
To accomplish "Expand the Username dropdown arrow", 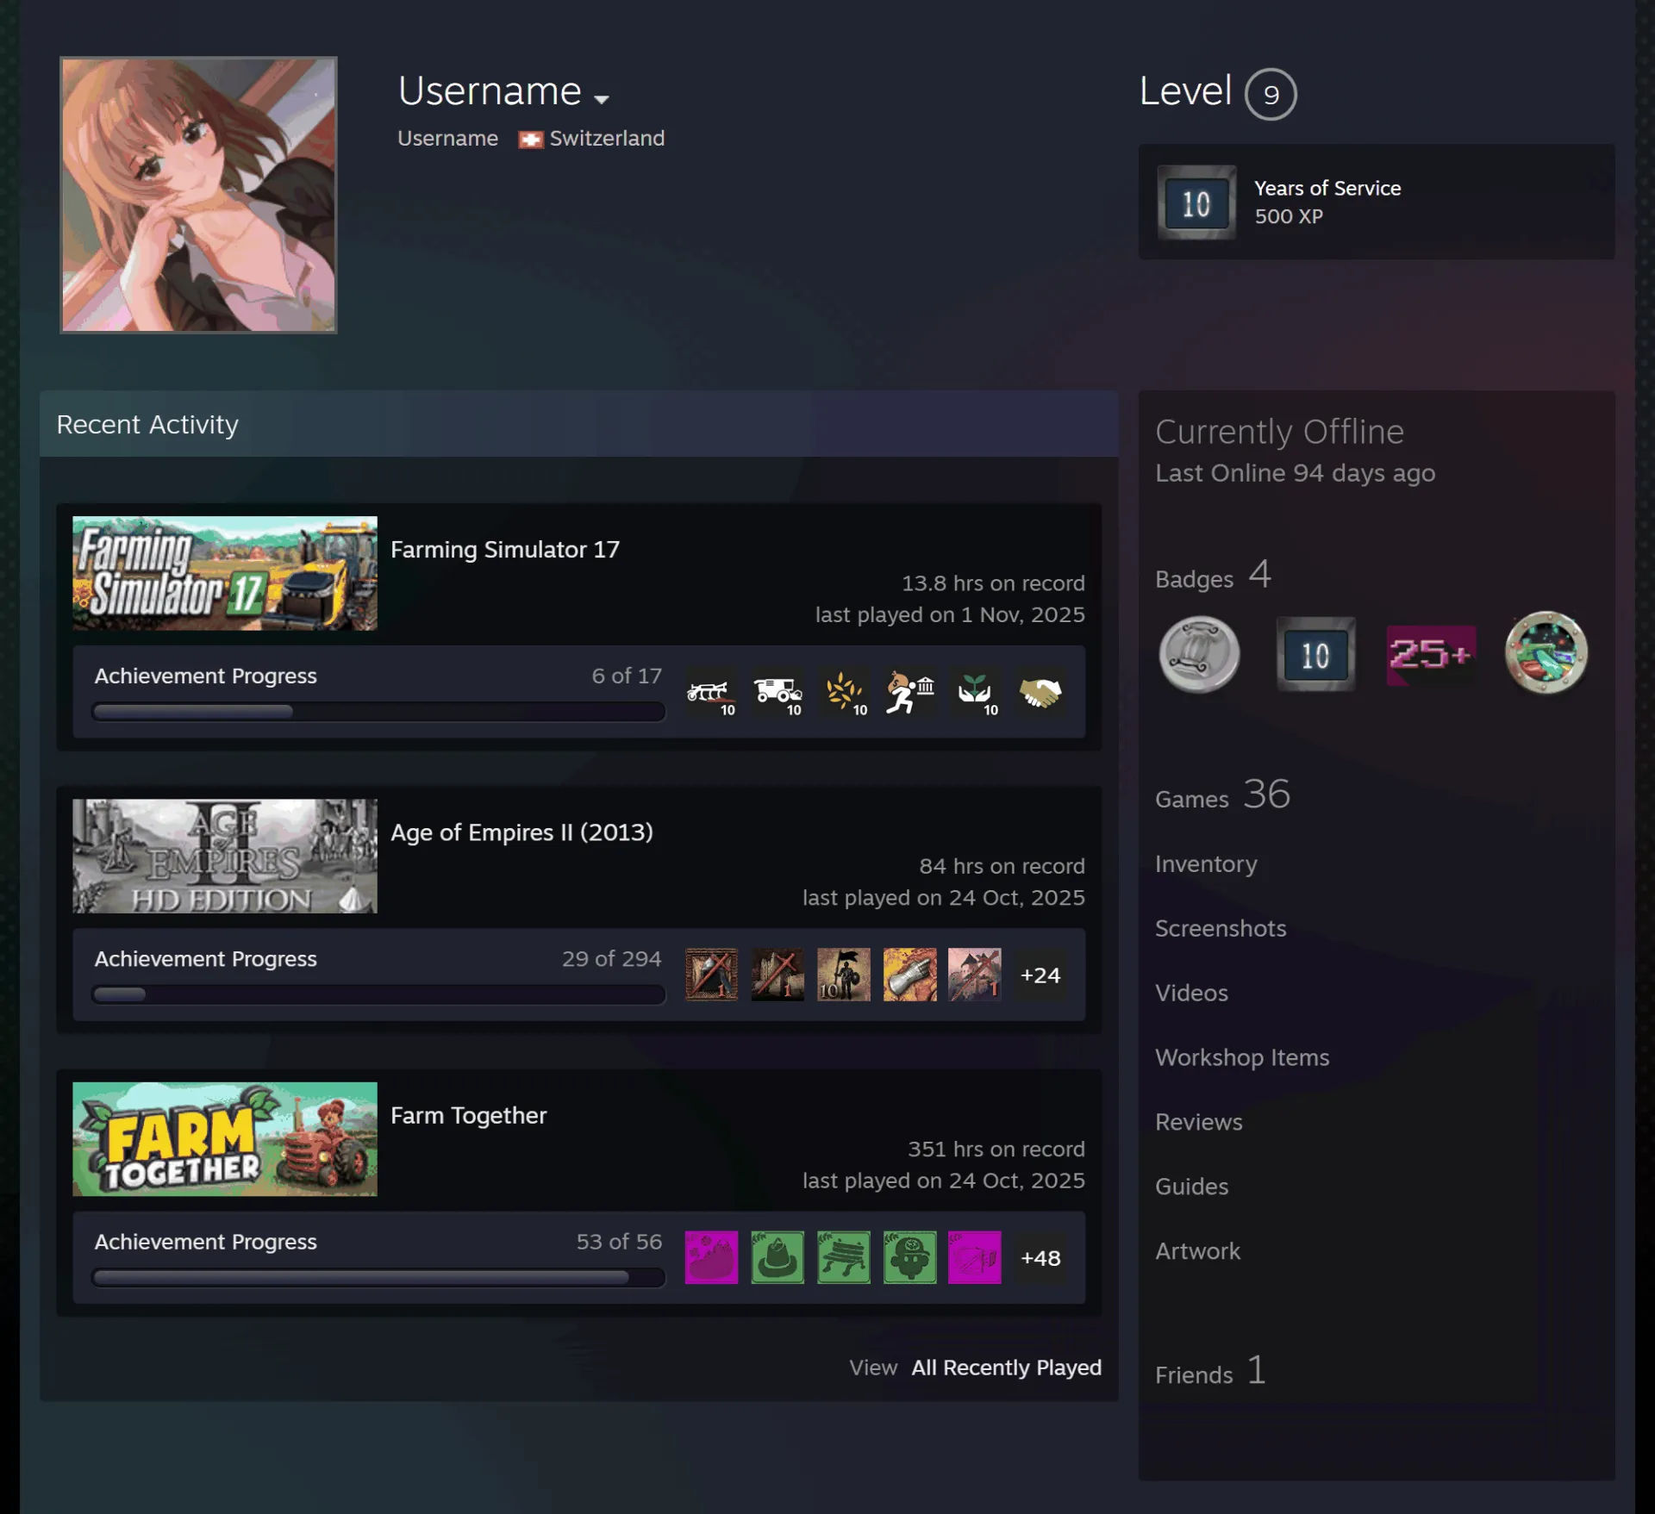I will (602, 99).
